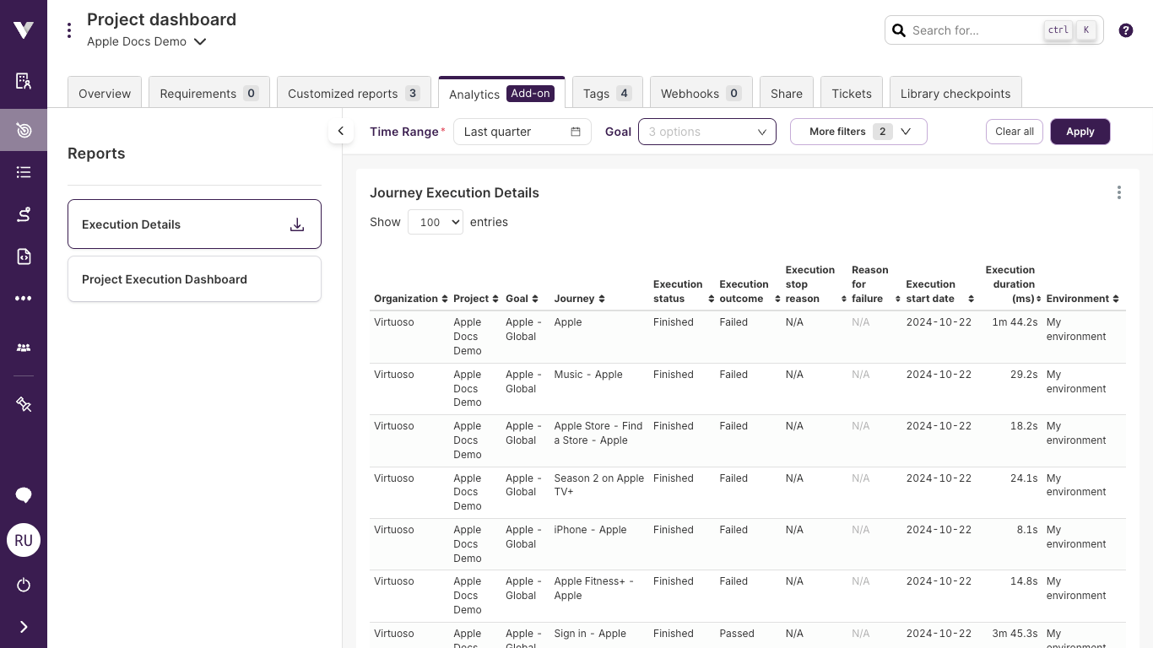This screenshot has width=1153, height=648.
Task: Click the RU user avatar
Action: (24, 540)
